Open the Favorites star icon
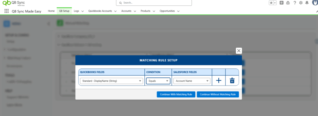The image size is (318, 116). pyautogui.click(x=271, y=2)
